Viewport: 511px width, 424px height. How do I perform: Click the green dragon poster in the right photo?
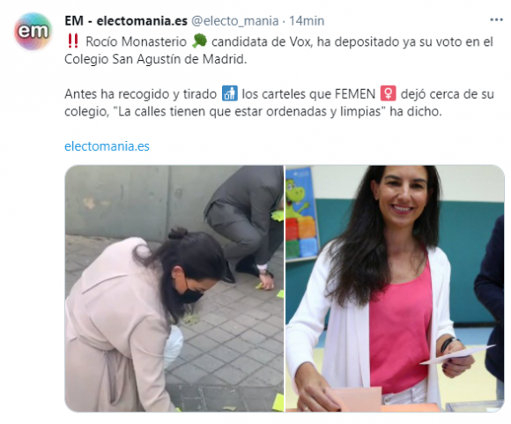(301, 214)
